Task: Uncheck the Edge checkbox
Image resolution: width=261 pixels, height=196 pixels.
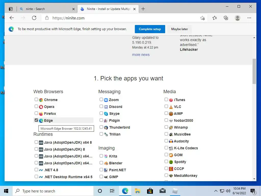Action: point(36,120)
